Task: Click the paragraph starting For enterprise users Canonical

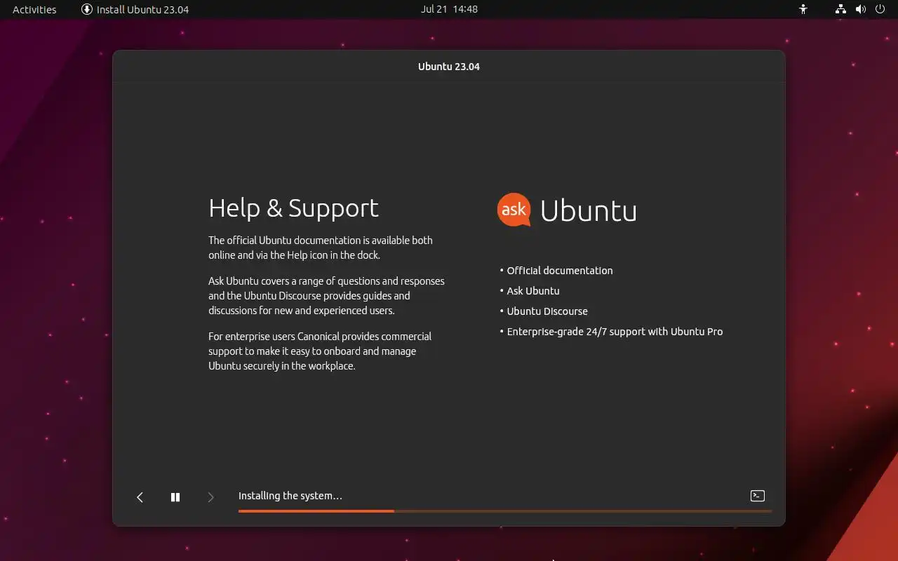Action: (x=320, y=351)
